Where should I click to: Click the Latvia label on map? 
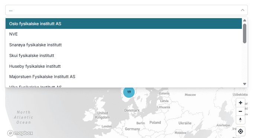pyautogui.click(x=164, y=101)
